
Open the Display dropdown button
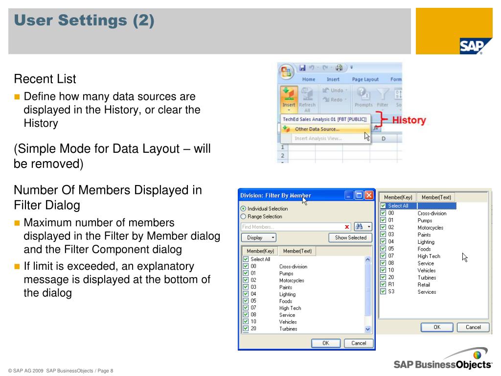point(259,237)
